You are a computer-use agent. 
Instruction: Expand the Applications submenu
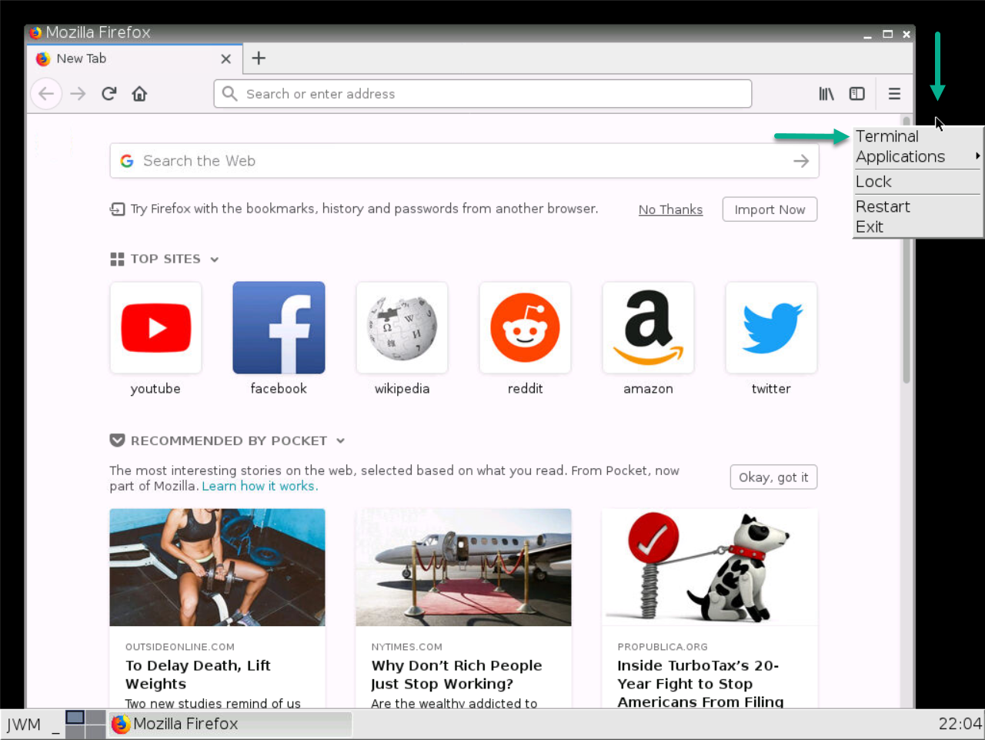click(918, 156)
